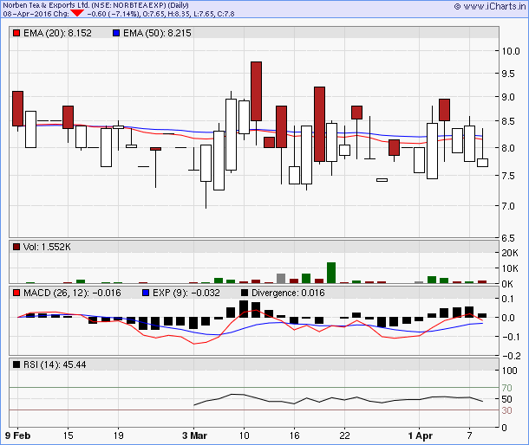Viewport: 529px width, 445px height.
Task: Click the 1 Apr date axis label
Action: 420,435
